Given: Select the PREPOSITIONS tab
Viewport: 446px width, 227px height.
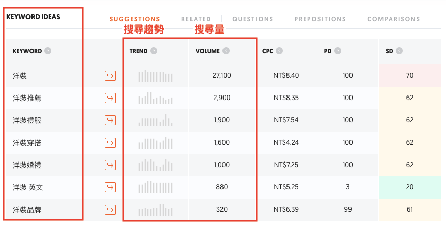Looking at the screenshot, I should coord(320,19).
